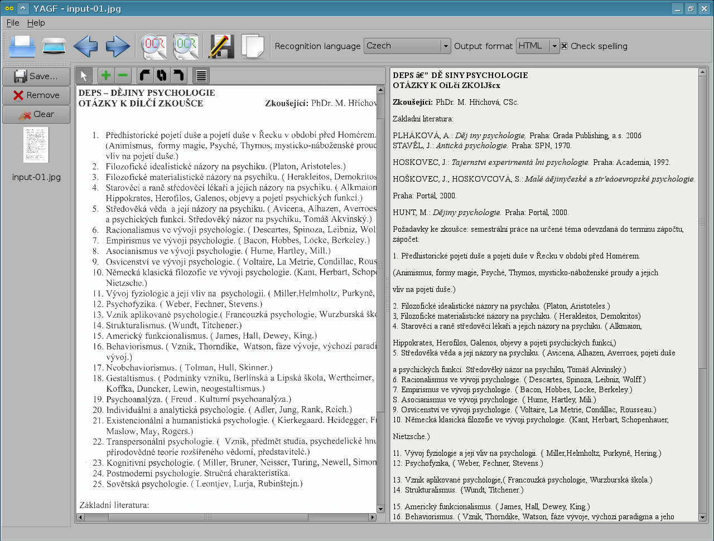Open the File menu

[x=13, y=23]
